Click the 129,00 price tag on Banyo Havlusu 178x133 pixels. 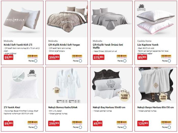click(x=143, y=123)
